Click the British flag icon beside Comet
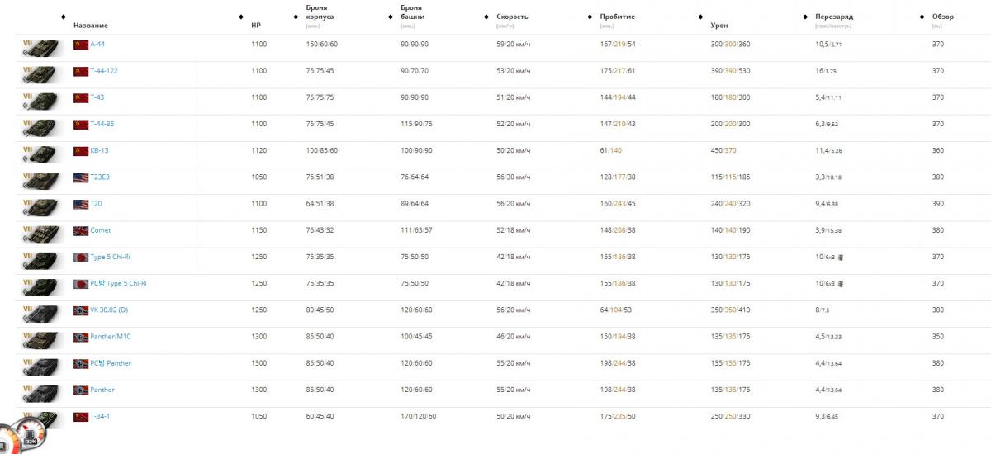The height and width of the screenshot is (454, 991). pyautogui.click(x=81, y=230)
